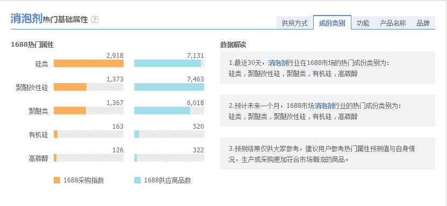This screenshot has width=447, height=206.
Task: Click the help question mark icon
Action: (95, 20)
